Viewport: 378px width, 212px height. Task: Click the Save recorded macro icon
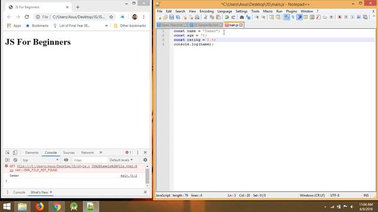[x=365, y=17]
